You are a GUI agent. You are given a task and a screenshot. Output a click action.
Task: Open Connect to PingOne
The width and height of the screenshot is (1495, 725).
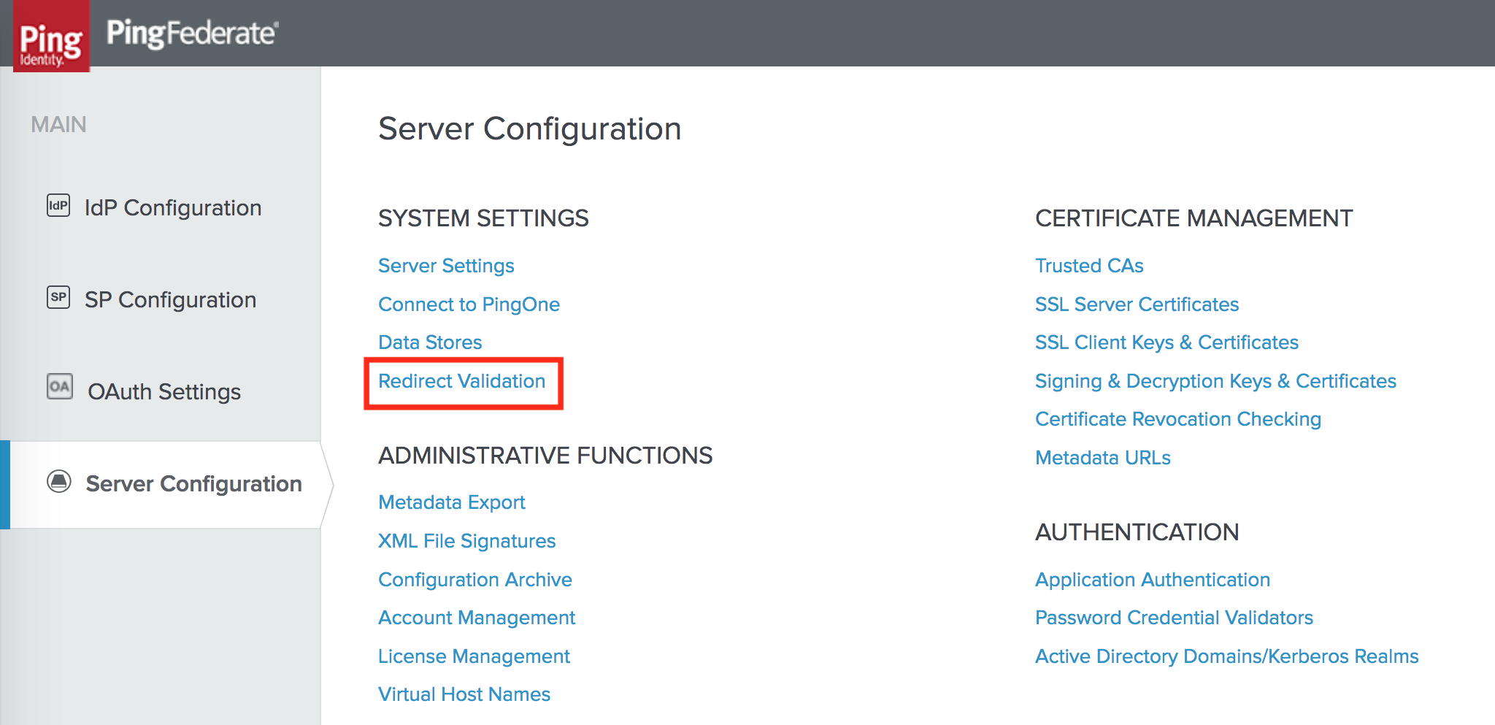pos(469,304)
